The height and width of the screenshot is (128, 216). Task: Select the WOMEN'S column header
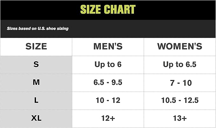click(180, 46)
